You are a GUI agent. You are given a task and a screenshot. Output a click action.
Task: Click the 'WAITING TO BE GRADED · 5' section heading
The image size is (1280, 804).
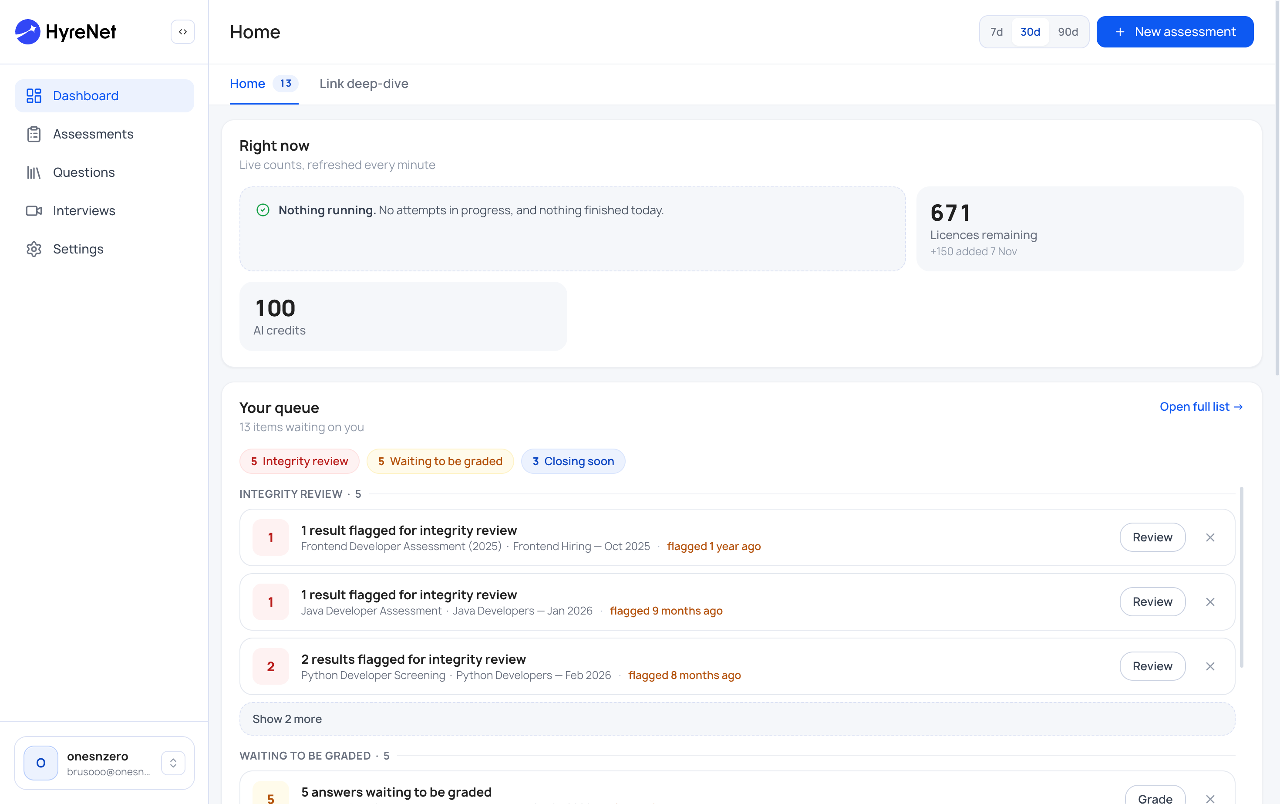pos(315,756)
